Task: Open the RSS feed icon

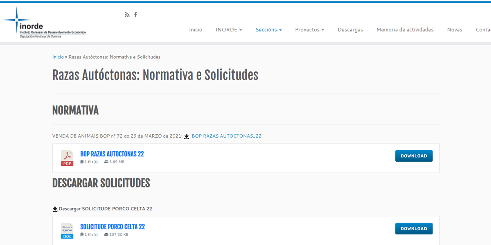Action: pos(127,15)
